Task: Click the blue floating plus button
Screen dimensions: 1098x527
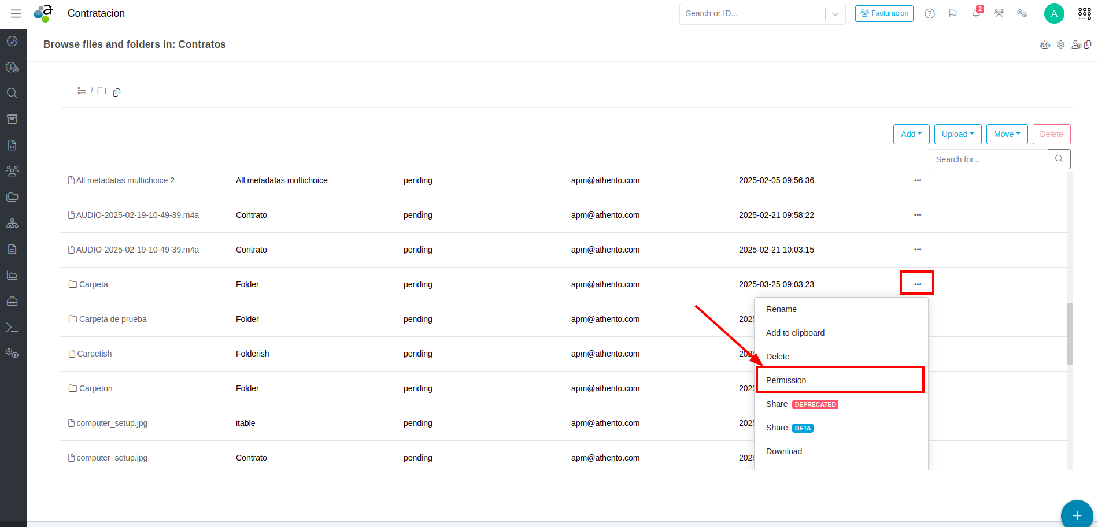Action: point(1077,515)
